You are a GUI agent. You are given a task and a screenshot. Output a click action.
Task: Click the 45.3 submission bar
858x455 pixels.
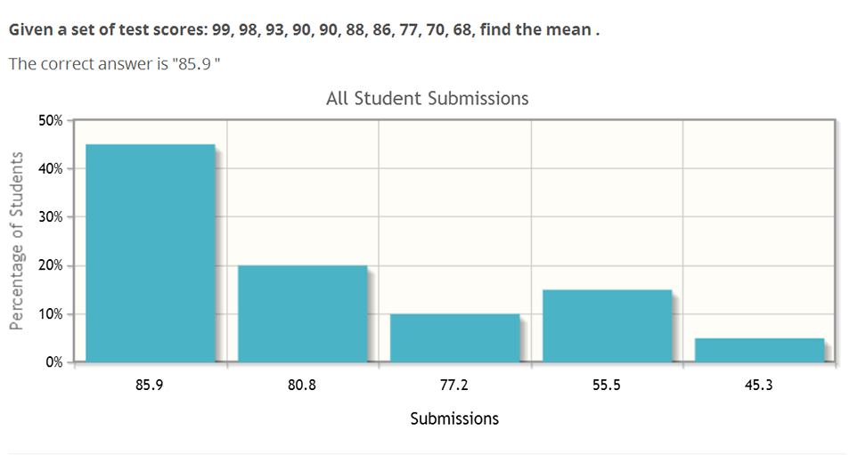[x=759, y=350]
